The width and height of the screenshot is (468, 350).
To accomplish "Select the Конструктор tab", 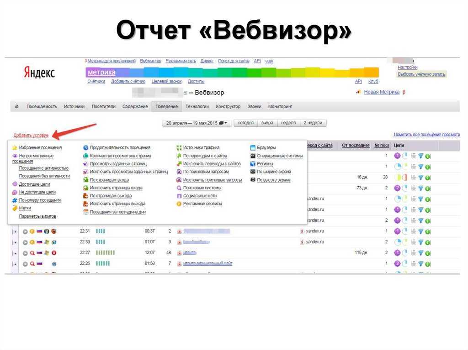I will (228, 106).
